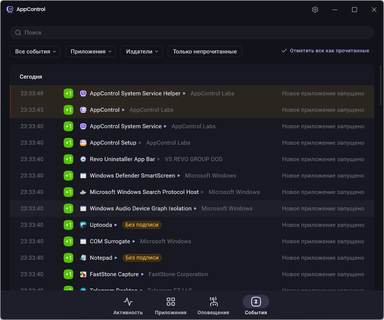Click the Без подписи badge on Uptooda
The width and height of the screenshot is (384, 320).
pos(142,225)
